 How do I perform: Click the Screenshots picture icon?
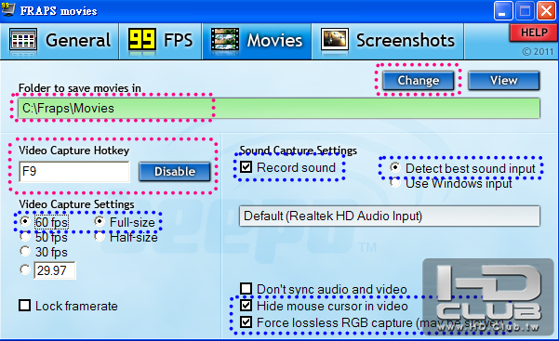coord(335,39)
